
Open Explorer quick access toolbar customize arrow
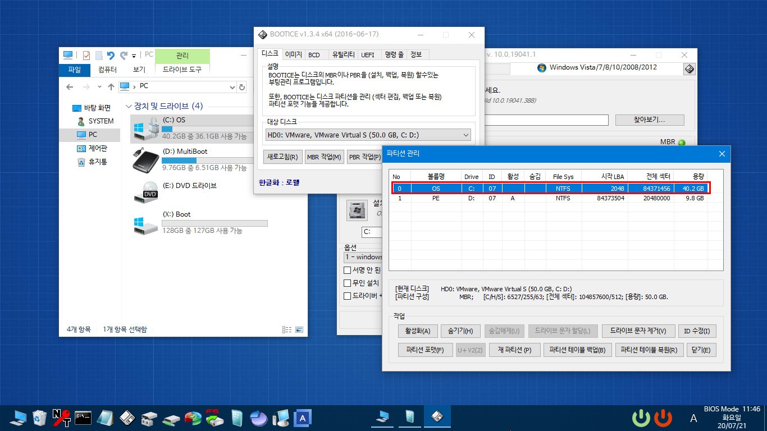[x=134, y=56]
